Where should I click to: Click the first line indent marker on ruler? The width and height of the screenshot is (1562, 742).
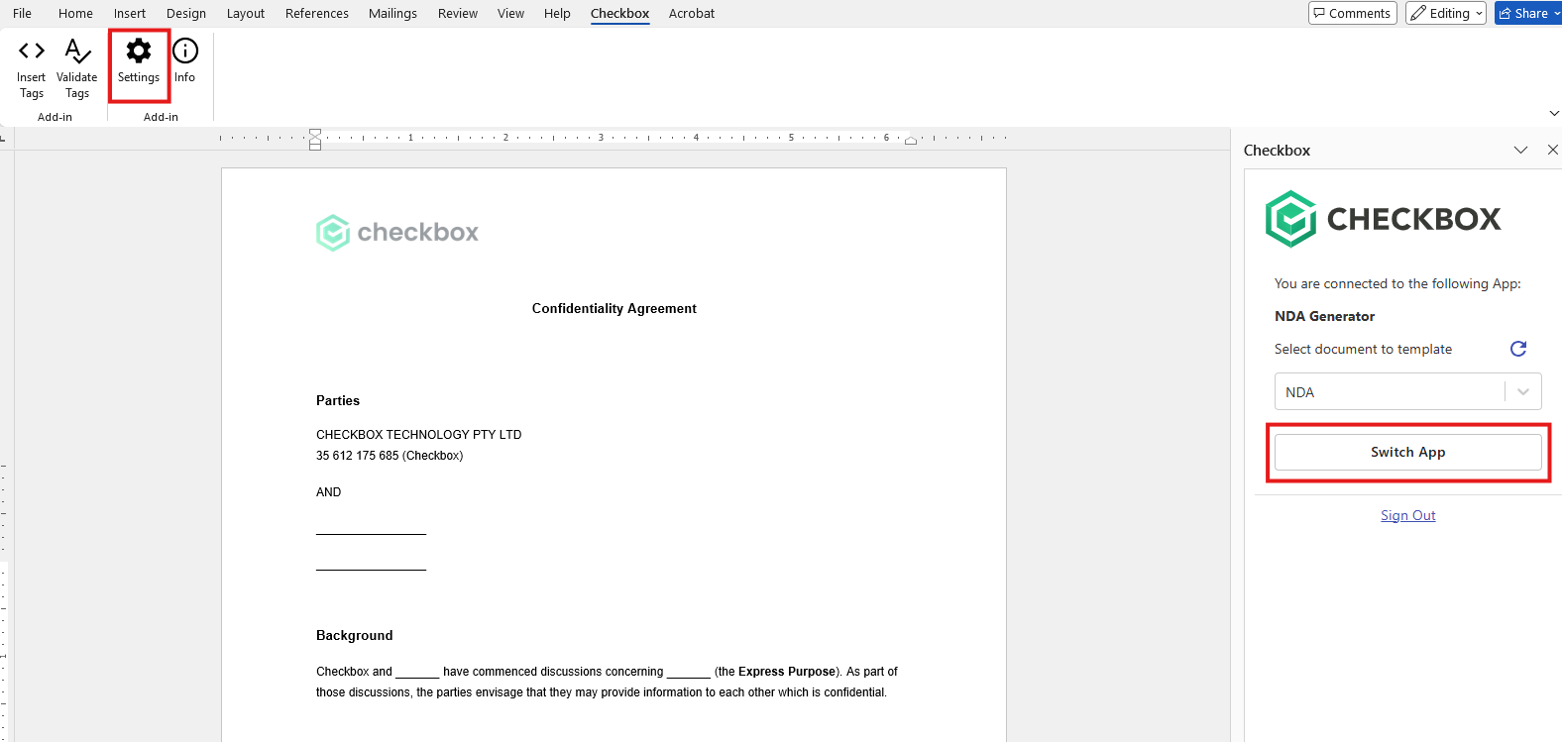(315, 133)
